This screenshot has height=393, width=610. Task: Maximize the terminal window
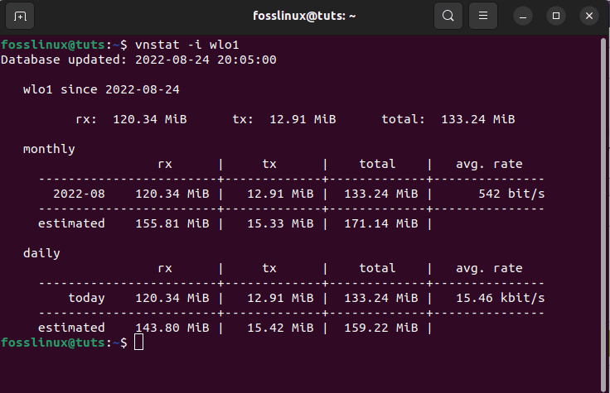click(x=556, y=16)
